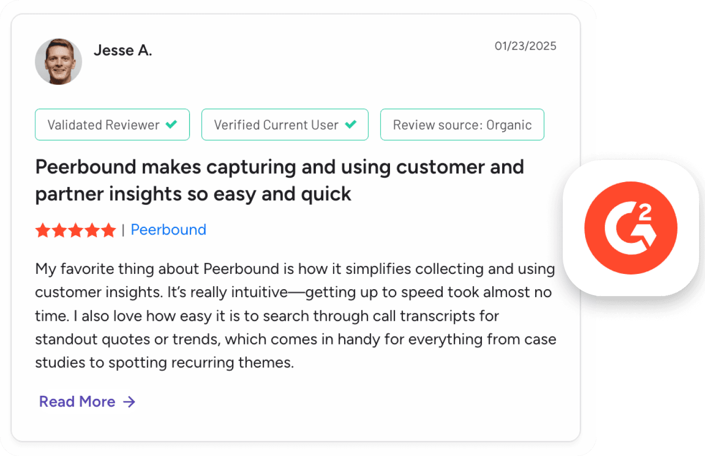Open the Peerbound product page link
Screen dimensions: 705x456
click(168, 229)
